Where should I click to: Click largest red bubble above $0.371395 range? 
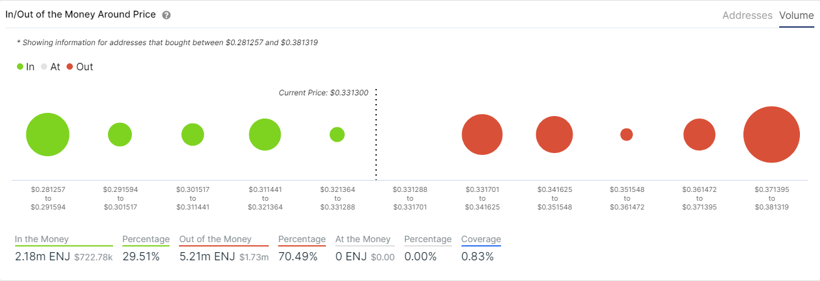click(772, 135)
